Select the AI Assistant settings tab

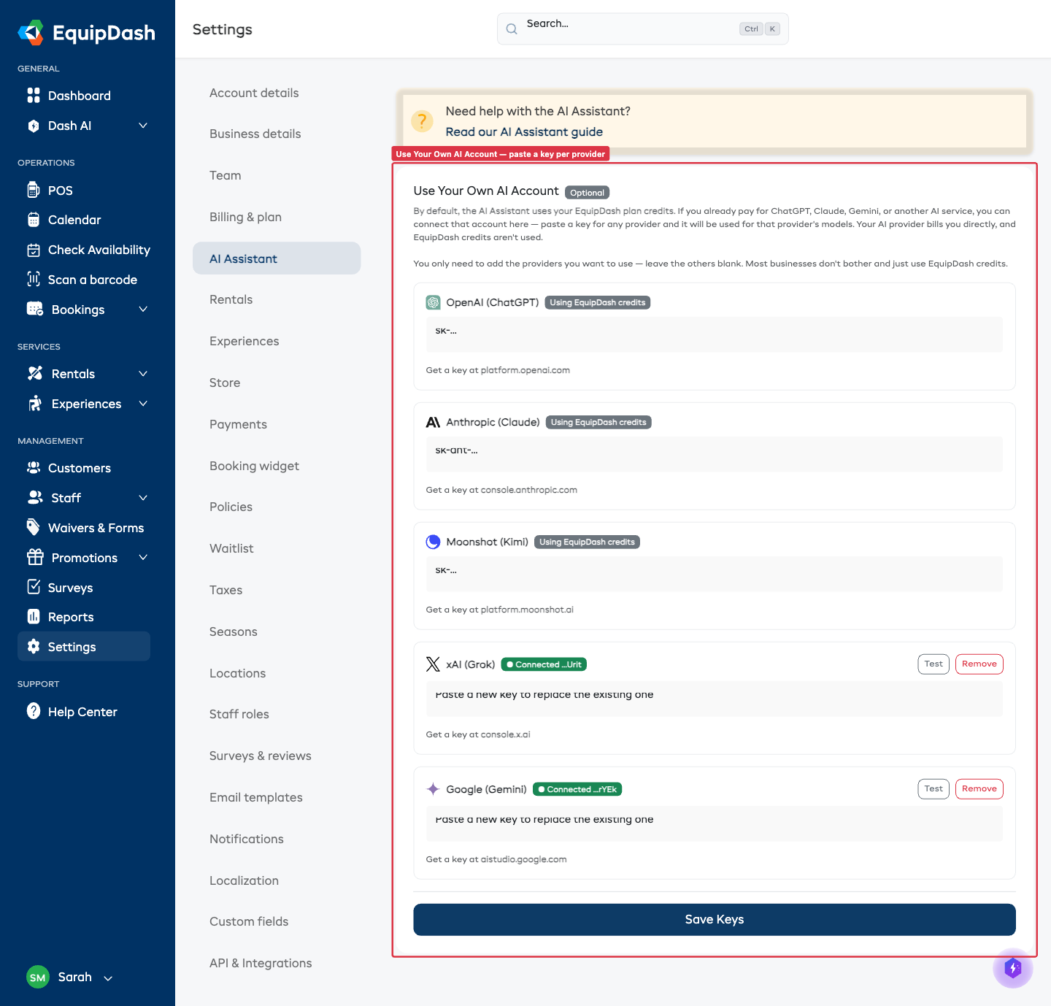[277, 258]
